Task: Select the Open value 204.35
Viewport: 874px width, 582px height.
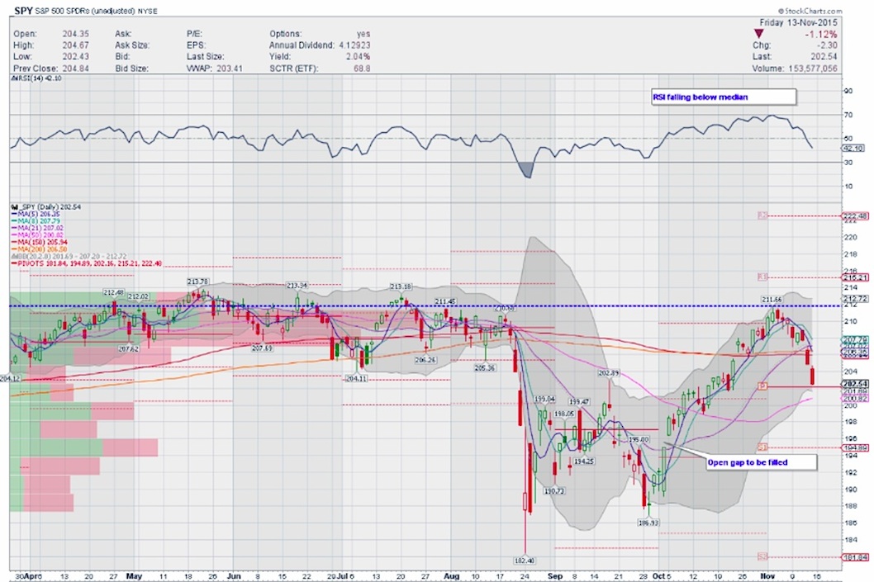Action: pyautogui.click(x=75, y=34)
